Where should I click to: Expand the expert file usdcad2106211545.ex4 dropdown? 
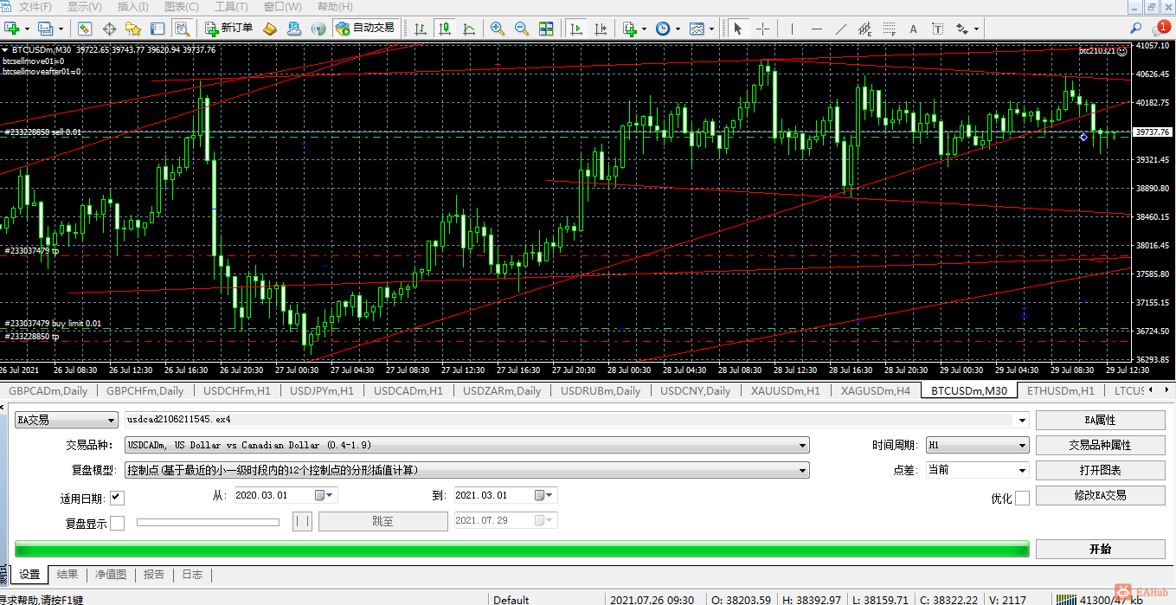click(1024, 420)
